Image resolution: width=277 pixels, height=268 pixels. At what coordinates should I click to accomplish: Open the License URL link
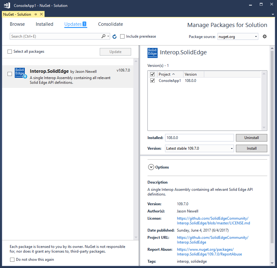click(x=213, y=221)
